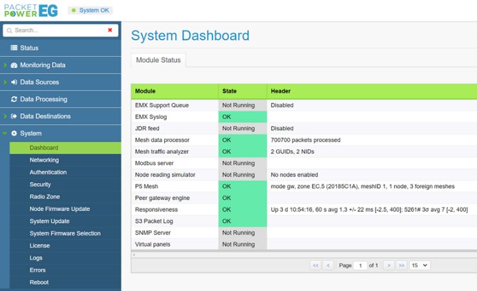Image resolution: width=477 pixels, height=291 pixels.
Task: Click the Monitoring Data gauge icon
Action: [14, 65]
